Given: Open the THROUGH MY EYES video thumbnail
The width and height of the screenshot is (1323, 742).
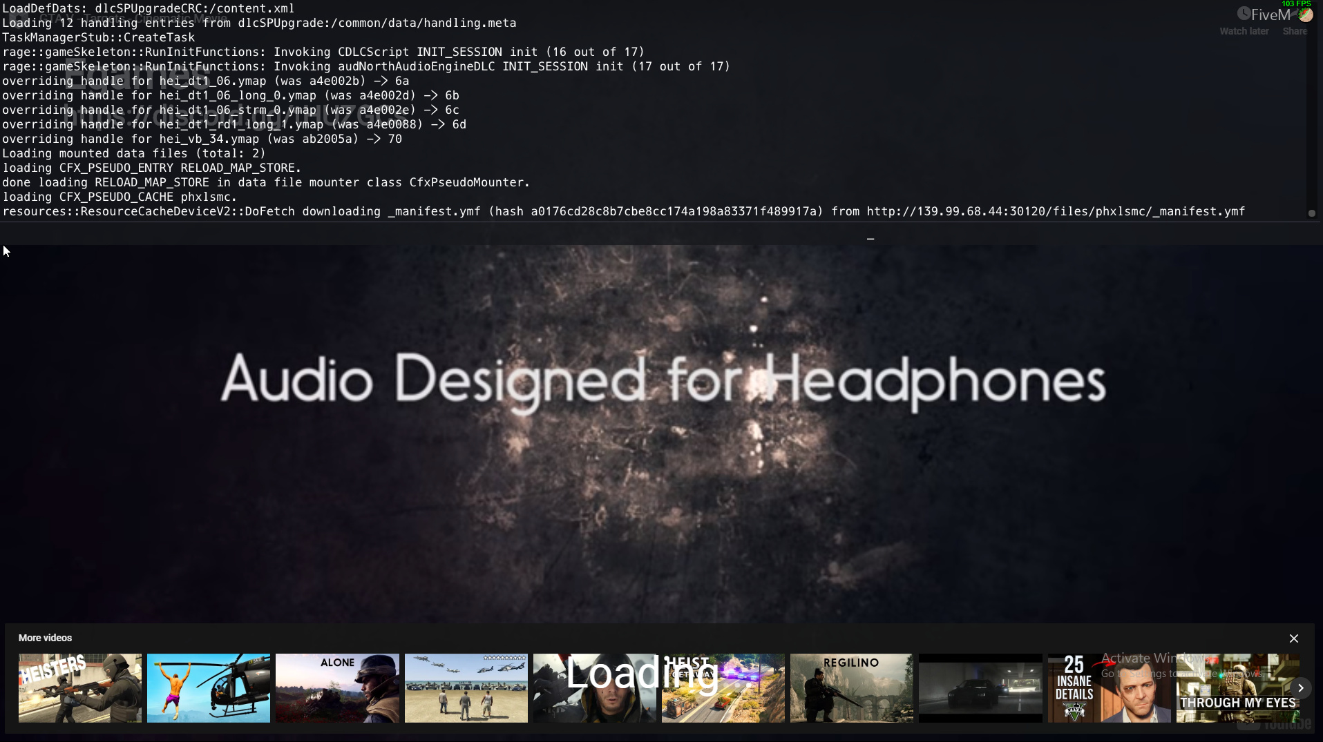Looking at the screenshot, I should click(1237, 687).
